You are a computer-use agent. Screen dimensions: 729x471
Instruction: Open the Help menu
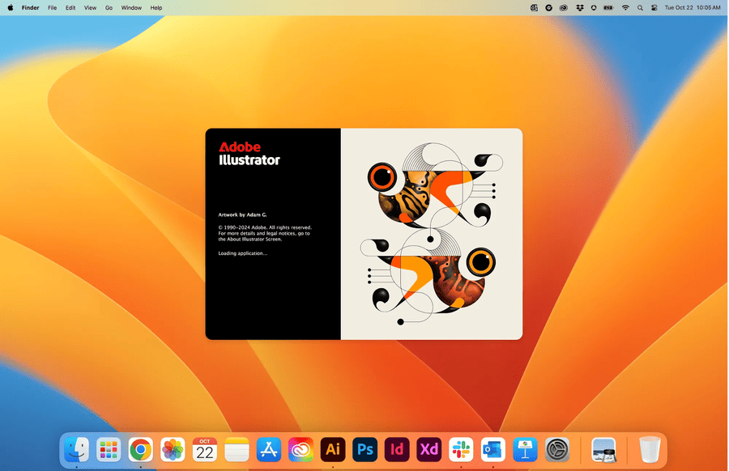pyautogui.click(x=156, y=7)
